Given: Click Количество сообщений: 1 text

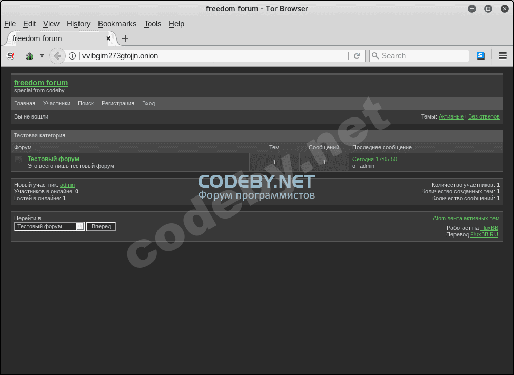Looking at the screenshot, I should 466,199.
